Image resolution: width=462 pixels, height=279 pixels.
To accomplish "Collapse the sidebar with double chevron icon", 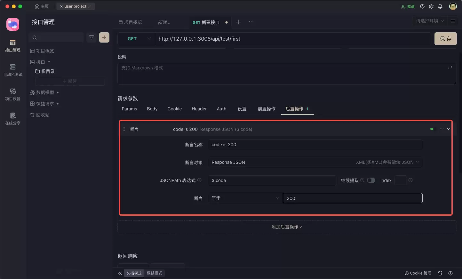I will pyautogui.click(x=120, y=273).
